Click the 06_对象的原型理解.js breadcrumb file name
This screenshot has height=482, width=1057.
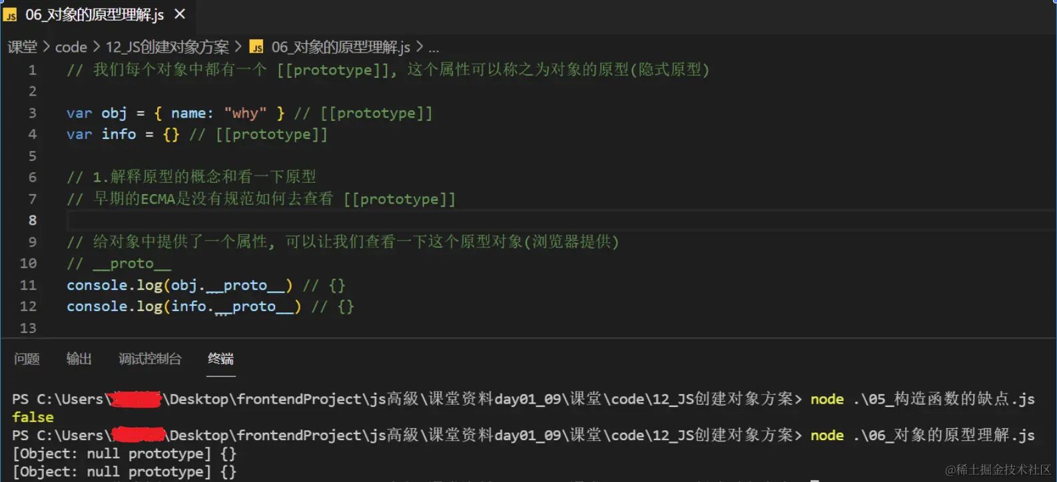coord(340,47)
